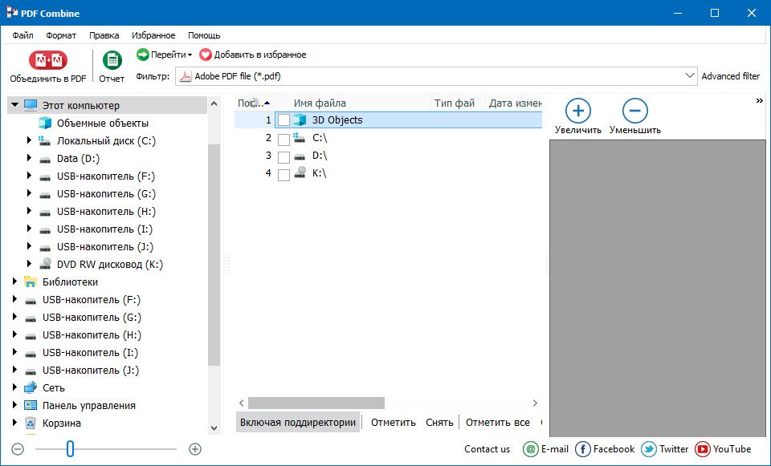
Task: Click the Библиотеки folder icon
Action: click(31, 282)
